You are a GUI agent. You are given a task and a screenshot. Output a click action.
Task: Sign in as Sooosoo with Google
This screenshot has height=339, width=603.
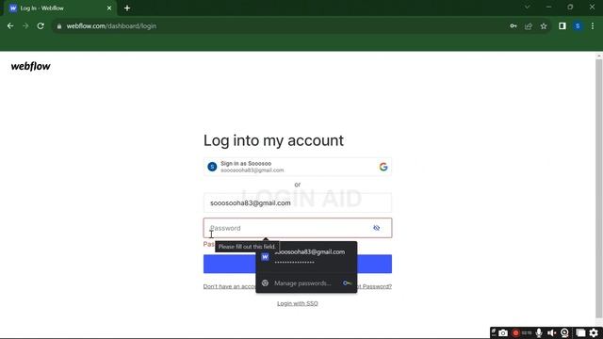[x=298, y=167]
